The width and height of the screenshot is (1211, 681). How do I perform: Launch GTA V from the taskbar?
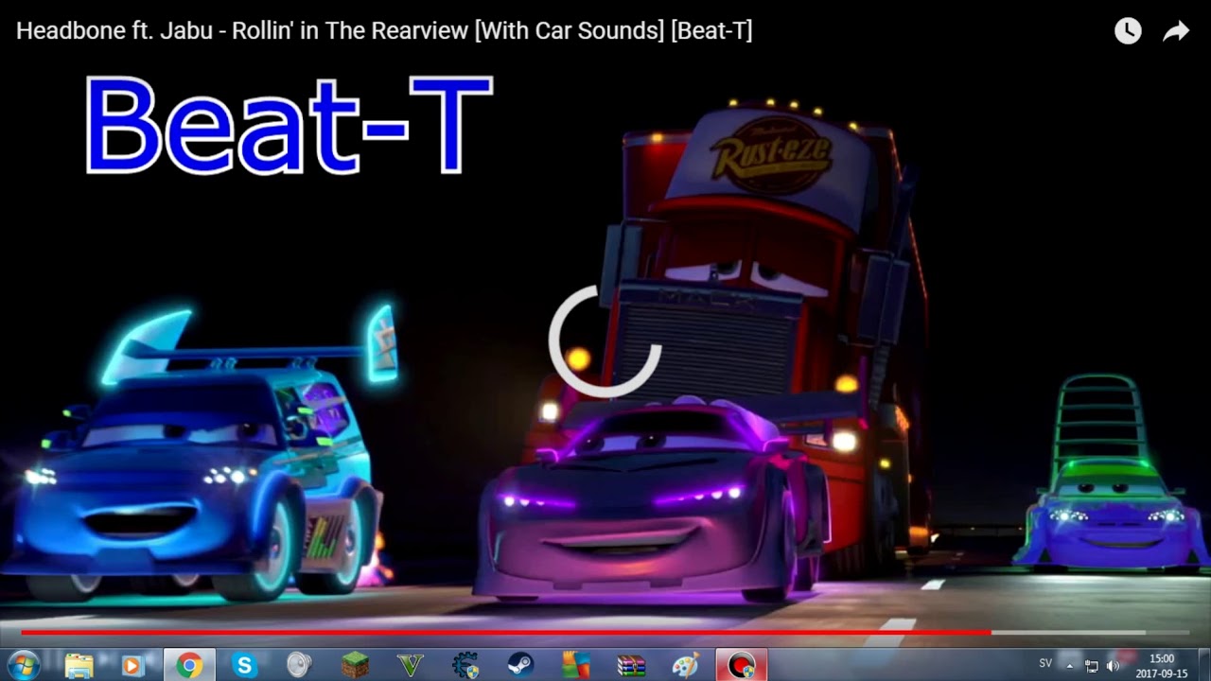point(410,666)
